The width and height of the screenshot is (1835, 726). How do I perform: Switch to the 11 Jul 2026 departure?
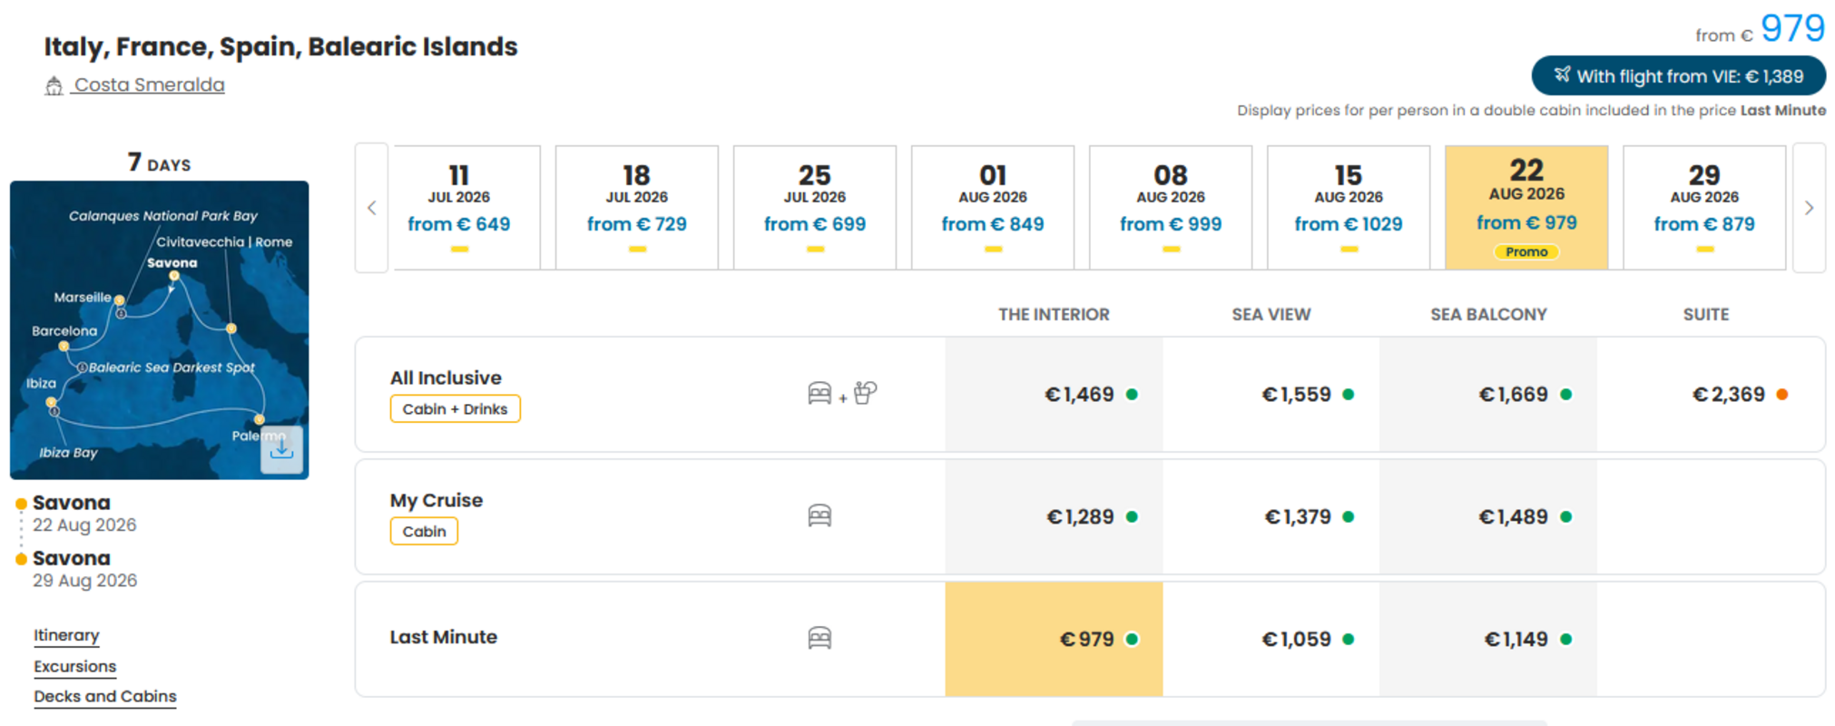pyautogui.click(x=459, y=208)
